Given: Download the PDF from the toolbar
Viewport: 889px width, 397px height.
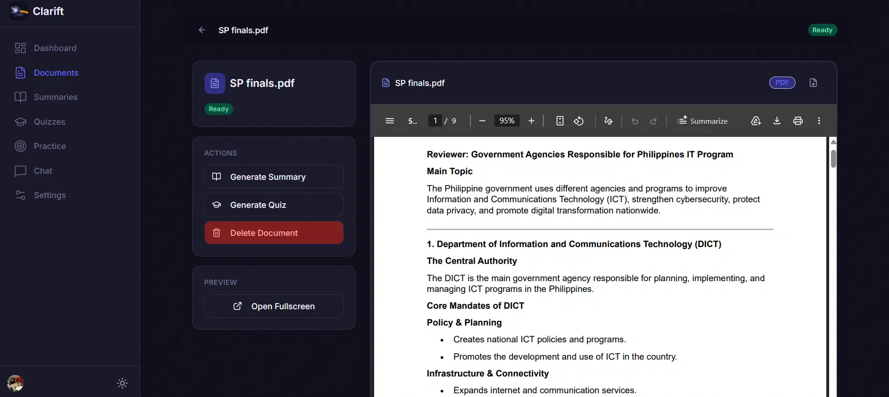Looking at the screenshot, I should 777,121.
